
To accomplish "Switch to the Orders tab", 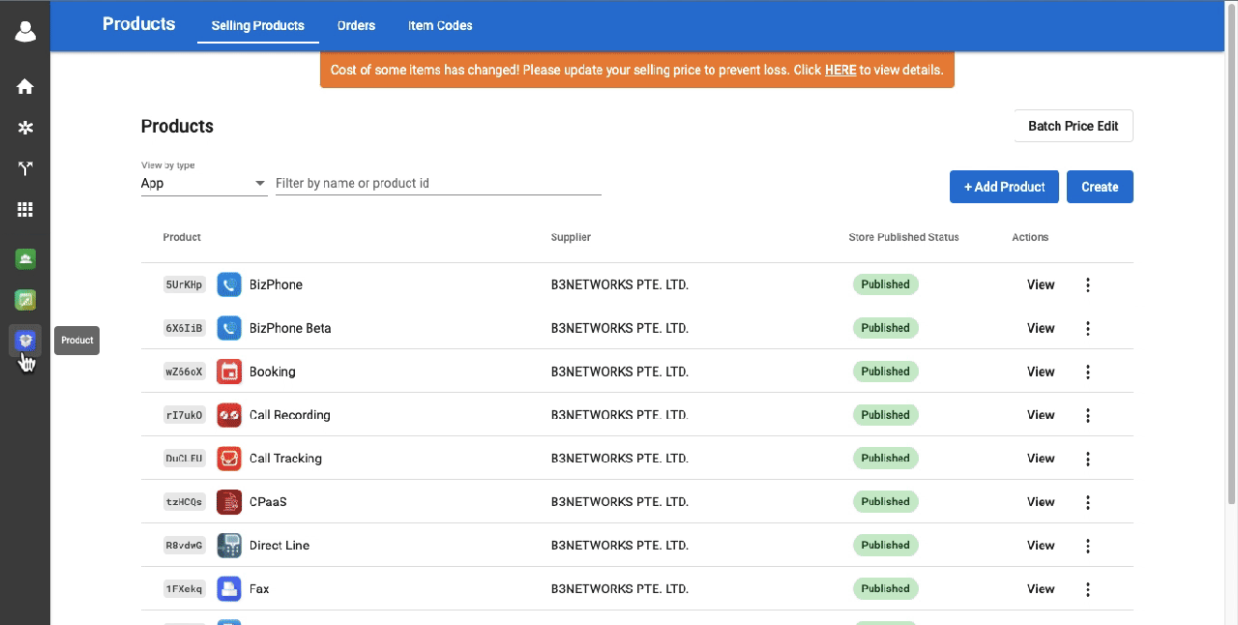I will click(x=356, y=25).
